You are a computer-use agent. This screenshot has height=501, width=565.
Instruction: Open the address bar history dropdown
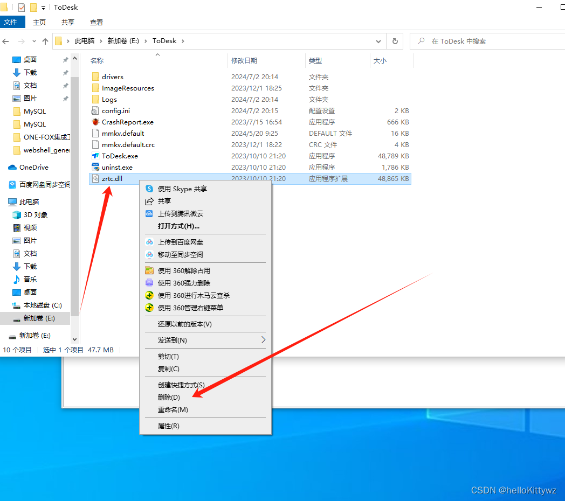coord(378,41)
